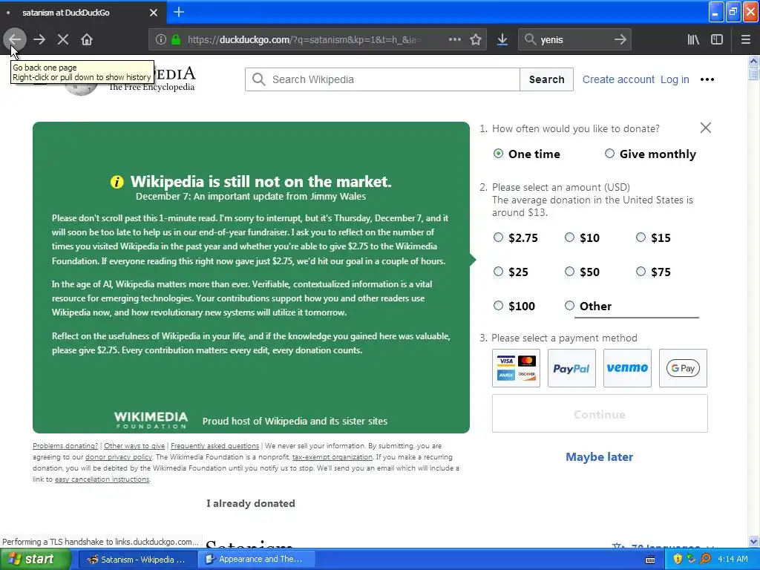Screen dimensions: 760x570
Task: Open the Windows start menu
Action: 36,559
